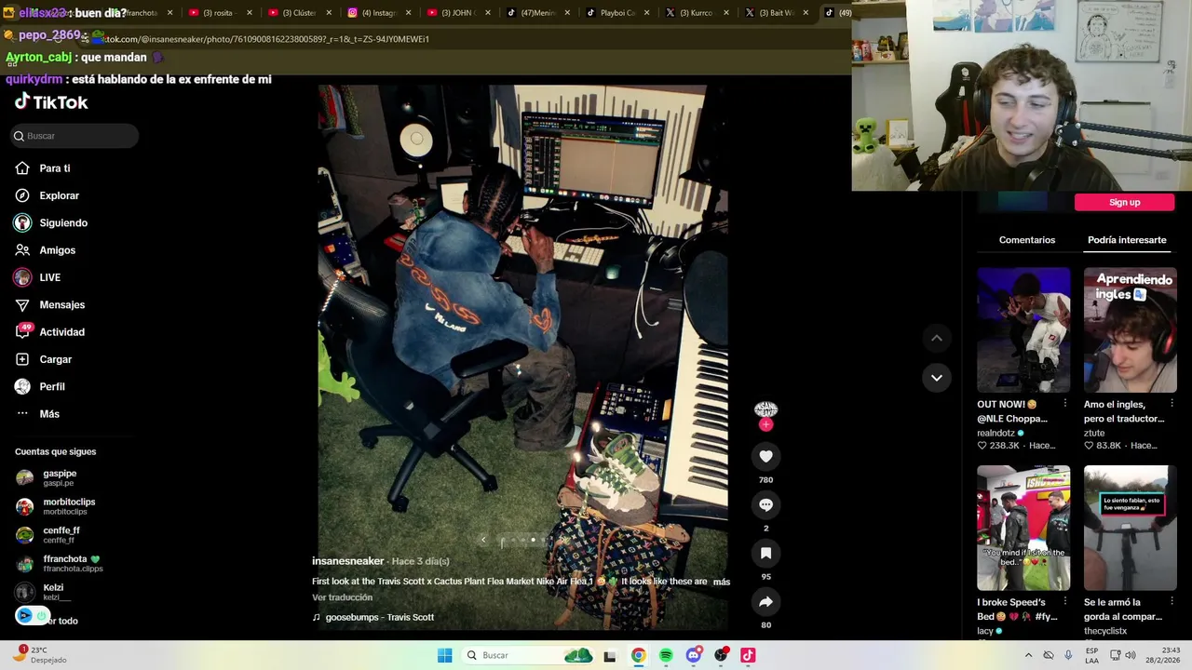The image size is (1192, 670).
Task: Go to Perfil page
Action: (52, 386)
